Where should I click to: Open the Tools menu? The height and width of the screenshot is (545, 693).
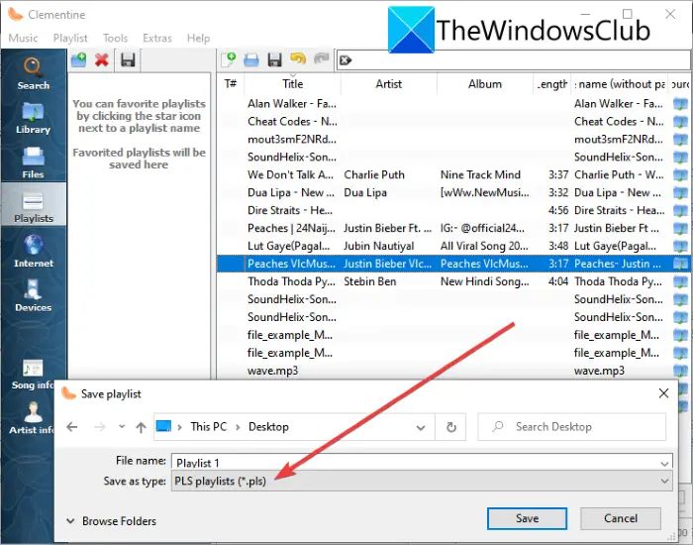[x=116, y=38]
